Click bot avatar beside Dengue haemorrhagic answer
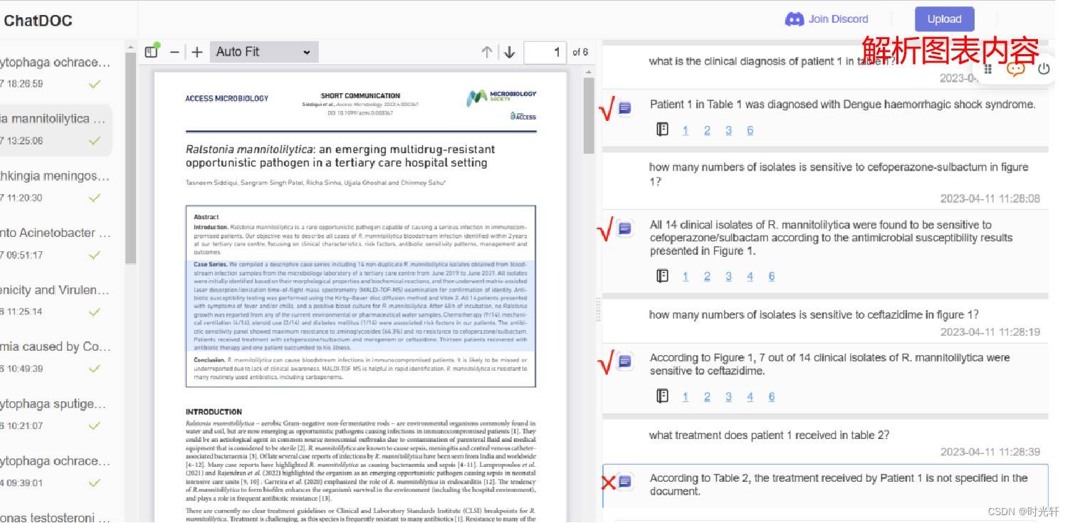This screenshot has height=523, width=1070. [x=624, y=107]
